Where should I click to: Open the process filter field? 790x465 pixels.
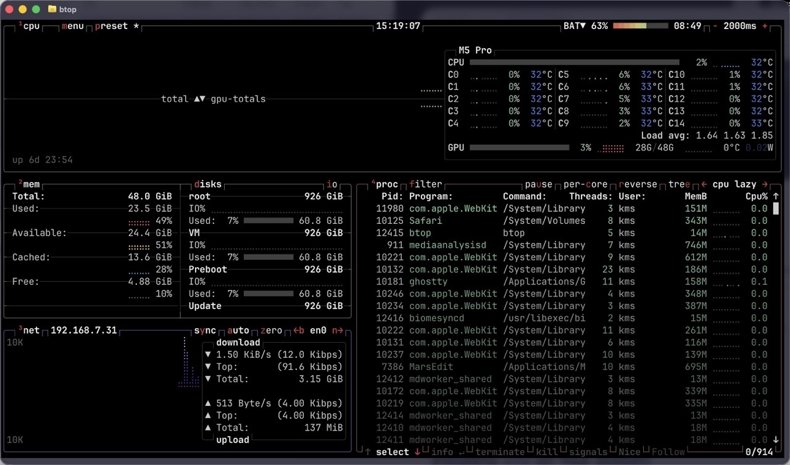pos(426,184)
